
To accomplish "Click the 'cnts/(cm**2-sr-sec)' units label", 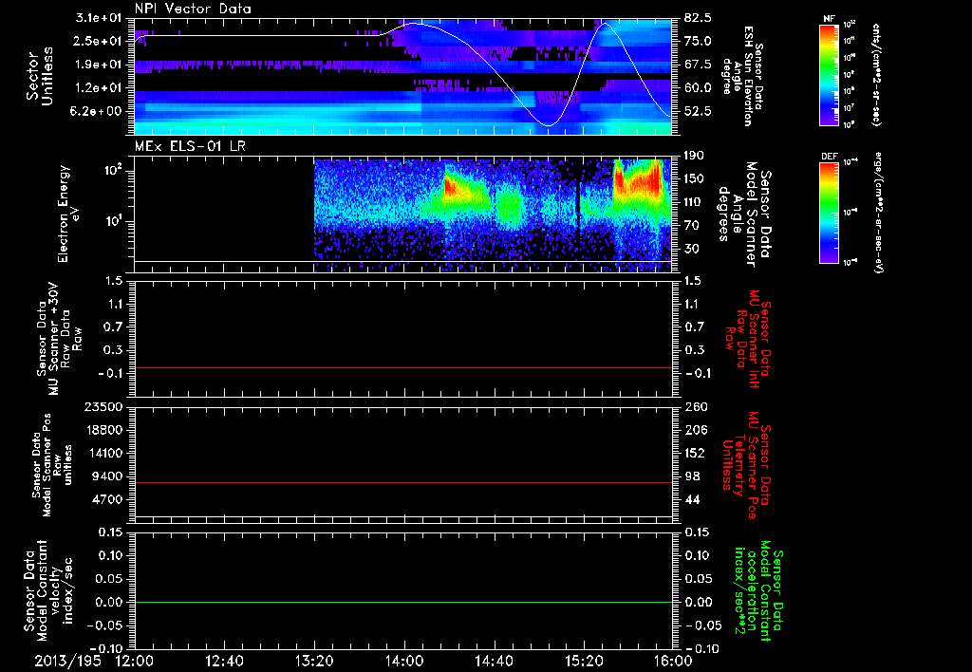I will pos(876,75).
